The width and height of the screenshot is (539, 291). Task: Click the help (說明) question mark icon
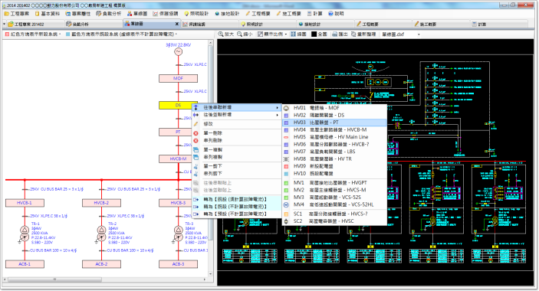[x=330, y=14]
